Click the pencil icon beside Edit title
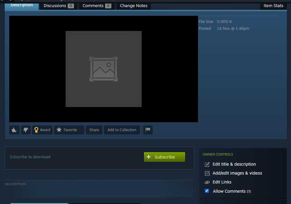 tap(207, 164)
